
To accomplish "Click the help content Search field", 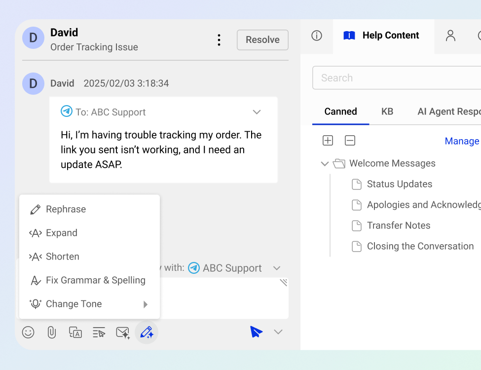I will 395,78.
